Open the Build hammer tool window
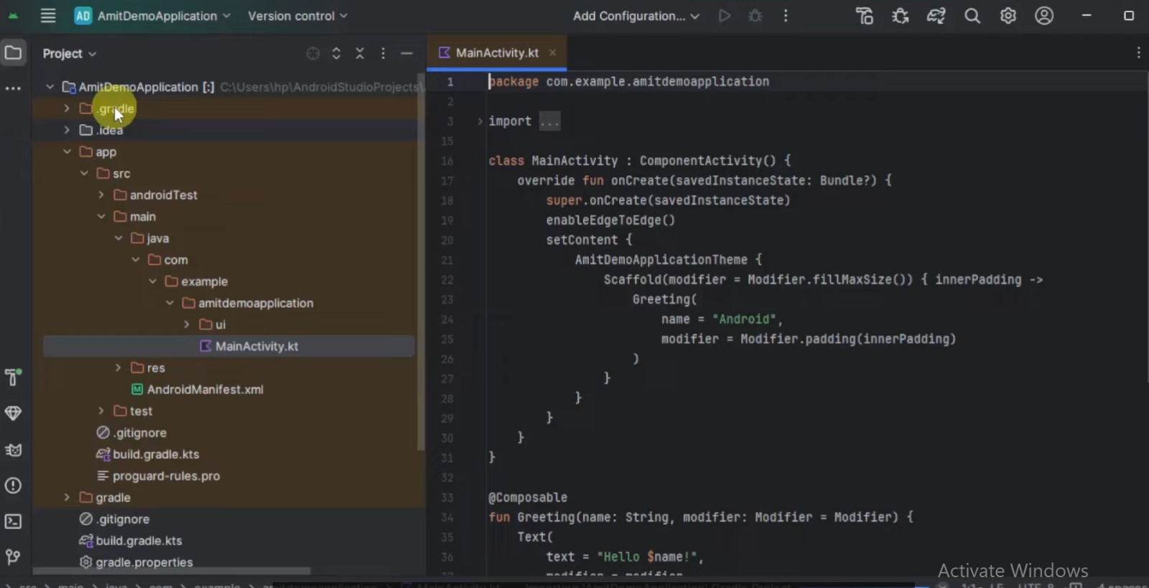This screenshot has width=1149, height=588. coord(13,377)
